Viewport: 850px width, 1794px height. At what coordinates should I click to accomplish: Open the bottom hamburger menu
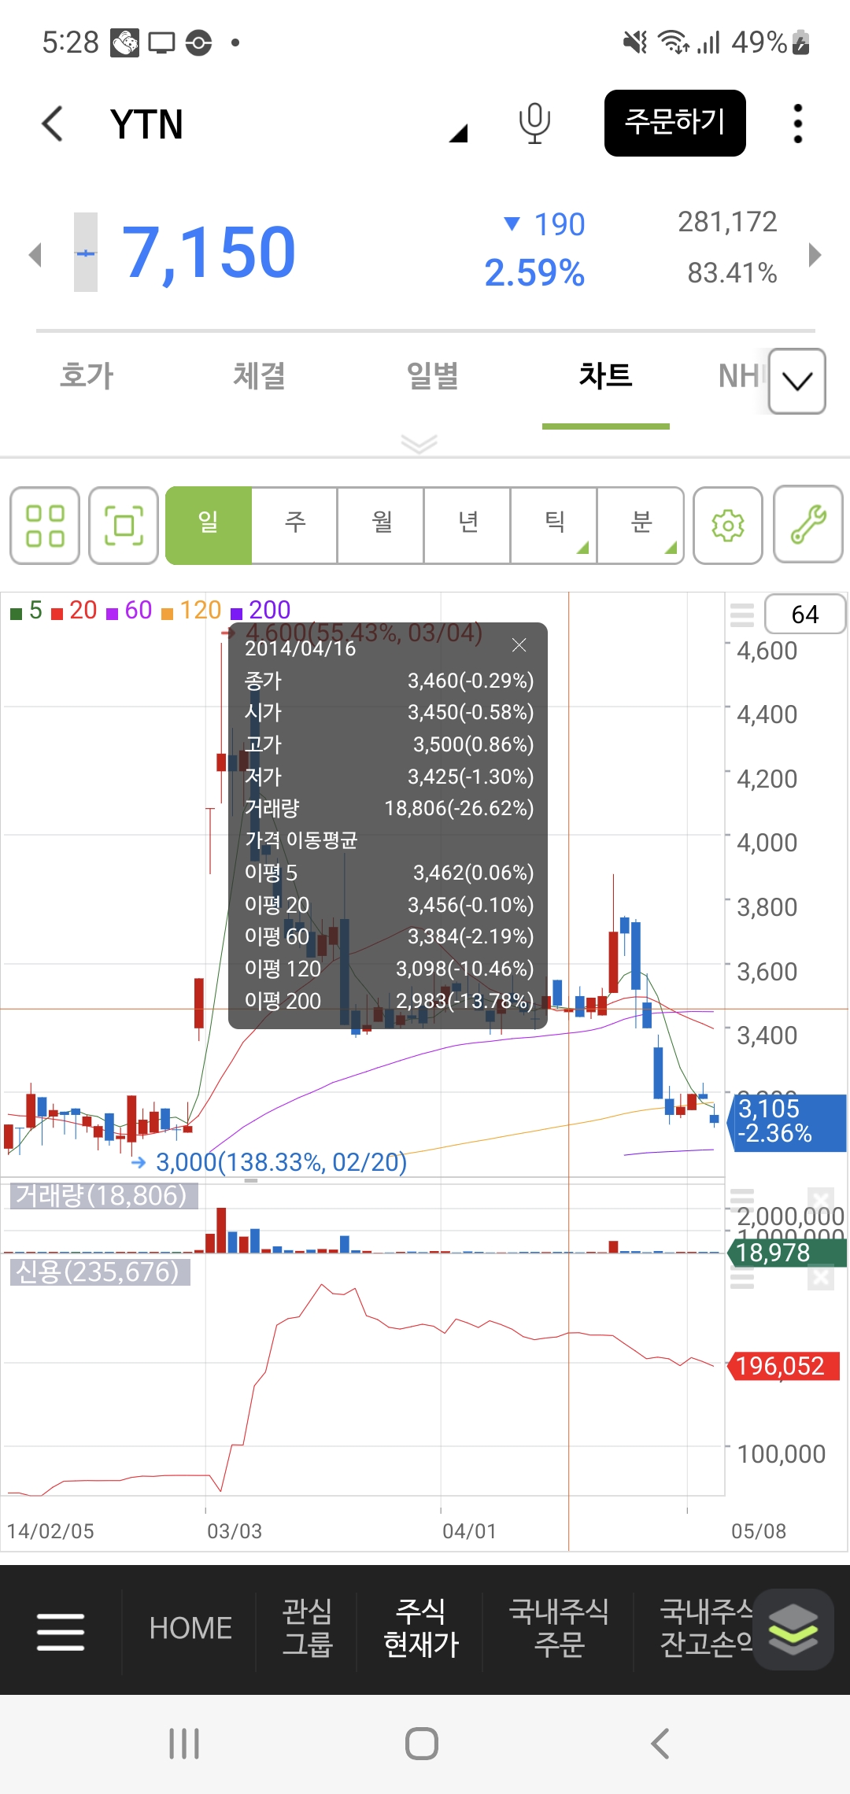click(x=61, y=1631)
